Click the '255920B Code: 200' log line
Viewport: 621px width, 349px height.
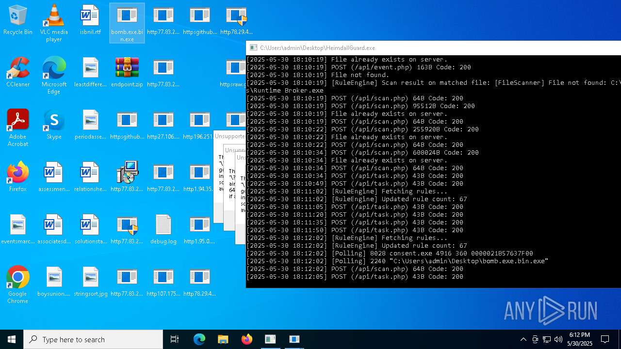point(362,129)
